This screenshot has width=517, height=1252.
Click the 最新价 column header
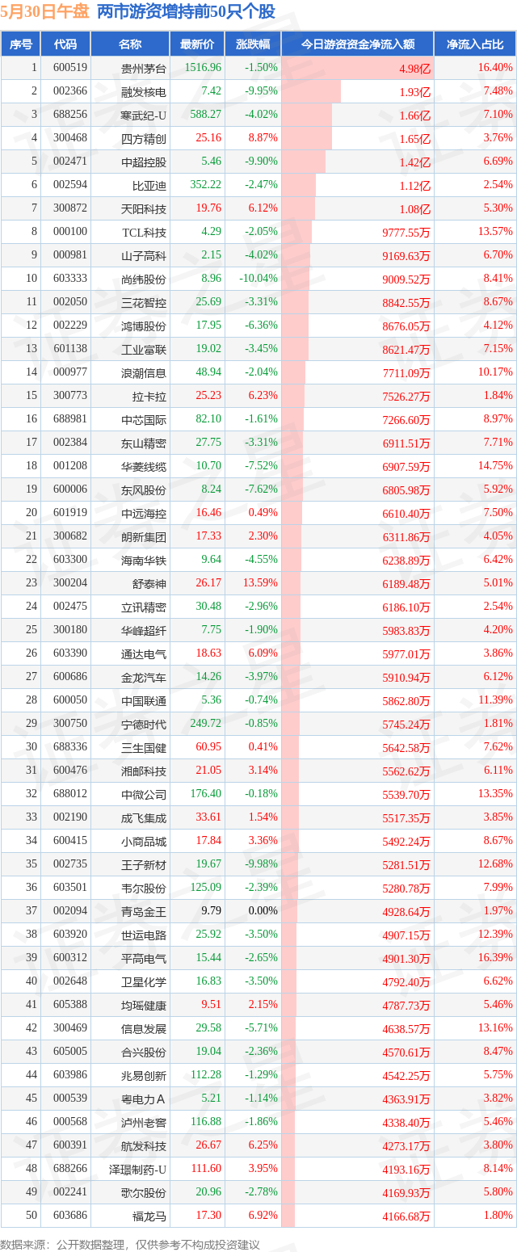[x=197, y=44]
